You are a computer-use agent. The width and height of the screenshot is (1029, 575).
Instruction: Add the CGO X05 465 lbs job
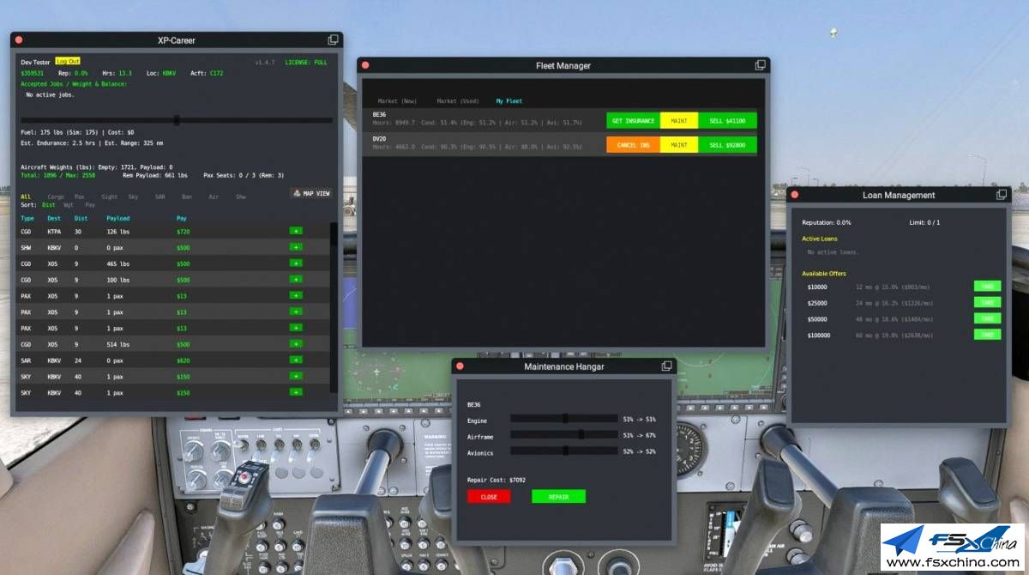click(296, 263)
